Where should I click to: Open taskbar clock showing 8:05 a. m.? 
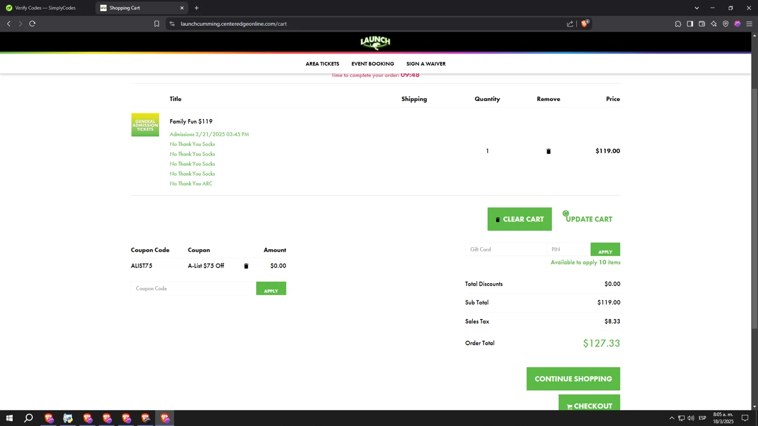click(723, 418)
